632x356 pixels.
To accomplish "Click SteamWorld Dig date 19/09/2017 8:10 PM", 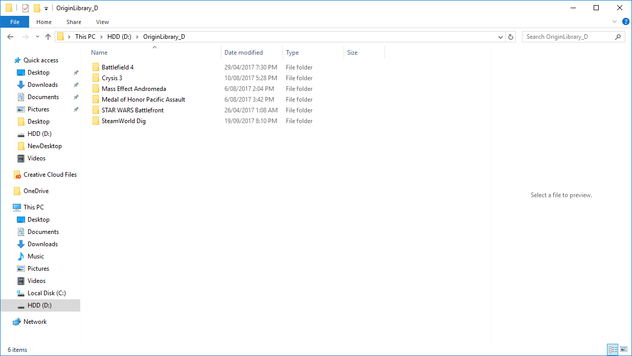I will click(251, 121).
